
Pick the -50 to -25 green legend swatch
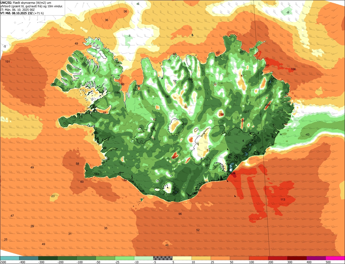click(x=105, y=258)
